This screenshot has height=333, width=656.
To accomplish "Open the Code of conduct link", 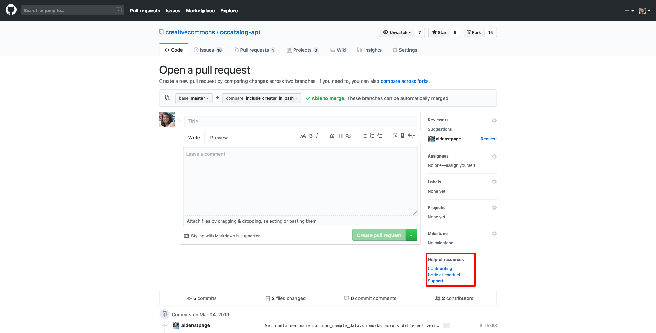I will (444, 275).
